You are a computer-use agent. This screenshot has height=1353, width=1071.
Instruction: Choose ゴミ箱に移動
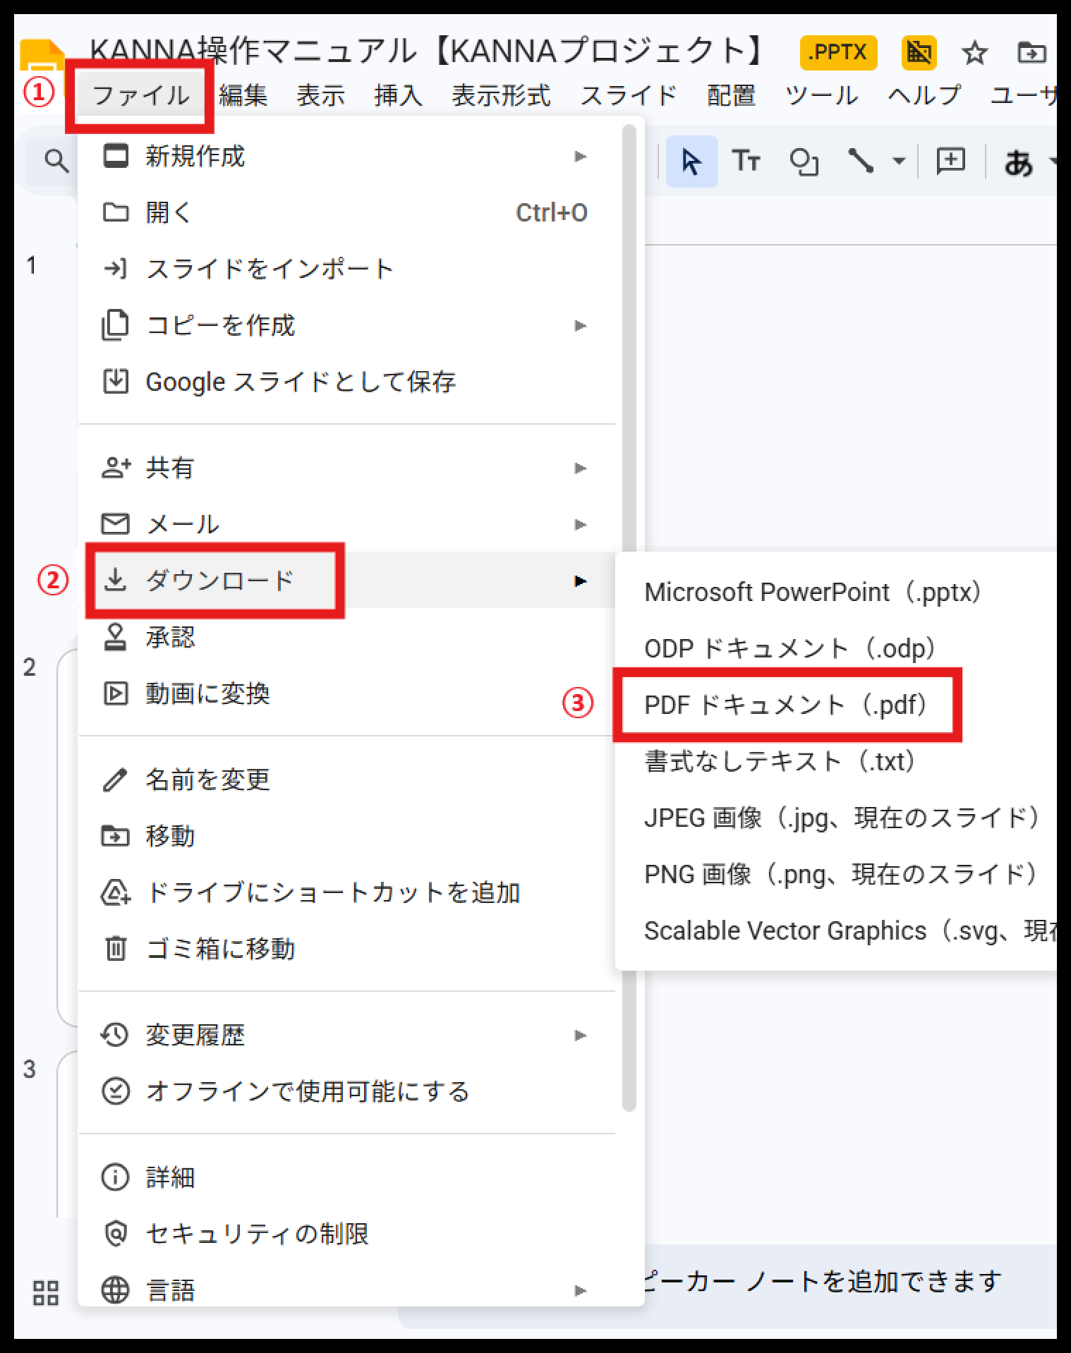point(346,949)
